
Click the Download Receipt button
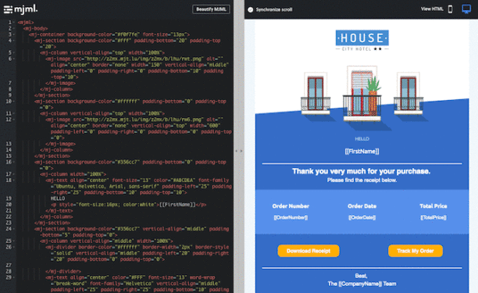[x=309, y=251]
